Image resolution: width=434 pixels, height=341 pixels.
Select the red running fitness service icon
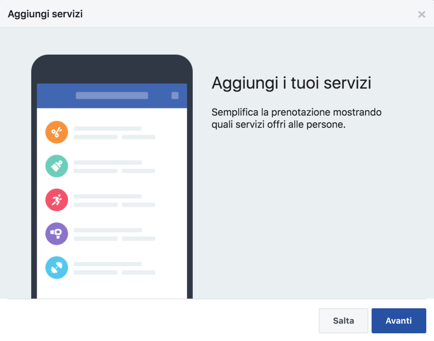click(x=57, y=200)
